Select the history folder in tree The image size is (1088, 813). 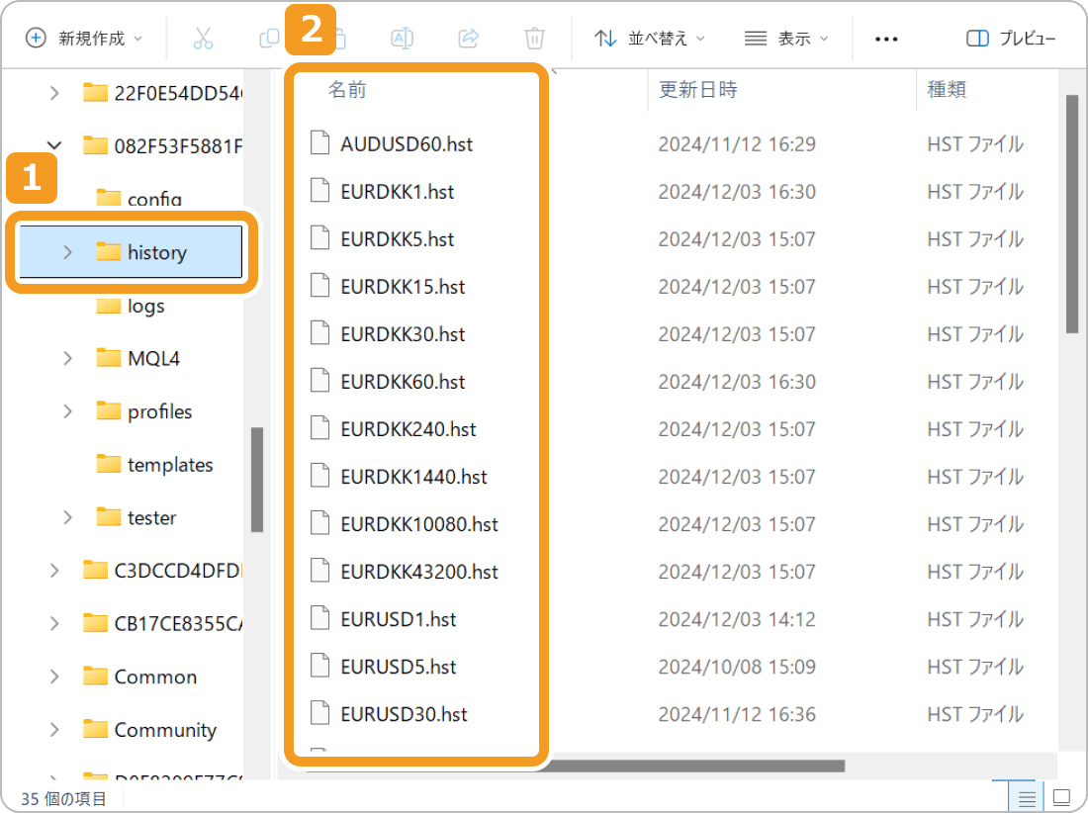pos(156,252)
